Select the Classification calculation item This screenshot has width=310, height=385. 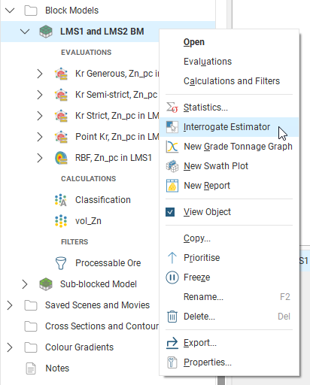103,200
